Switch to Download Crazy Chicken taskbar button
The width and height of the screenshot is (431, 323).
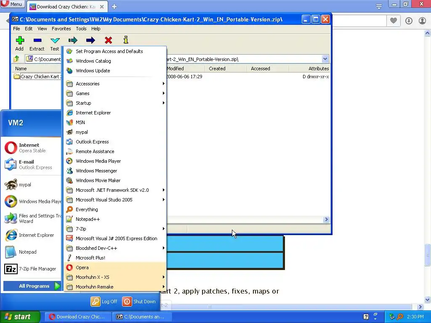(78, 317)
